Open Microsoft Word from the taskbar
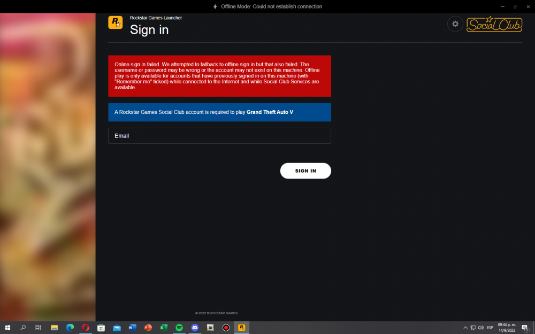 point(132,328)
